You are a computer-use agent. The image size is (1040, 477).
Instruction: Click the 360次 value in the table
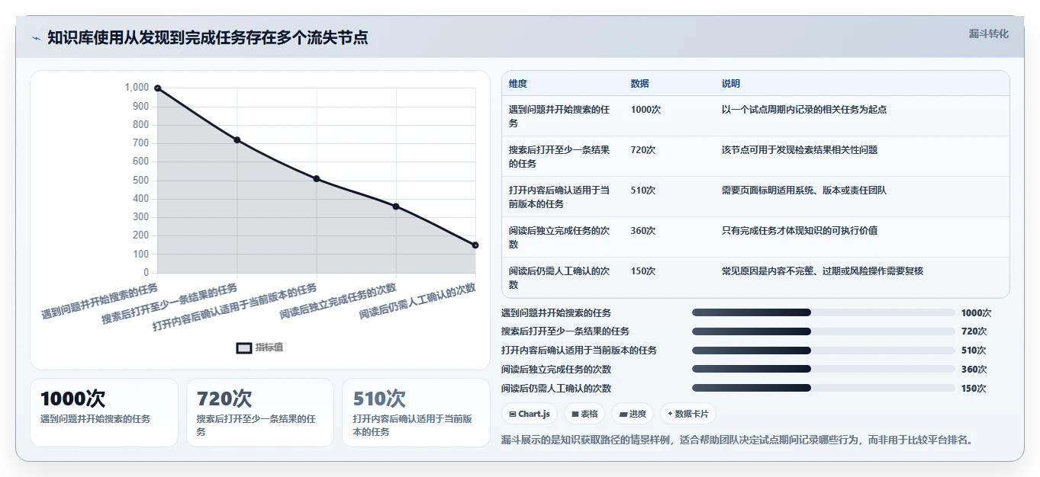pyautogui.click(x=643, y=231)
